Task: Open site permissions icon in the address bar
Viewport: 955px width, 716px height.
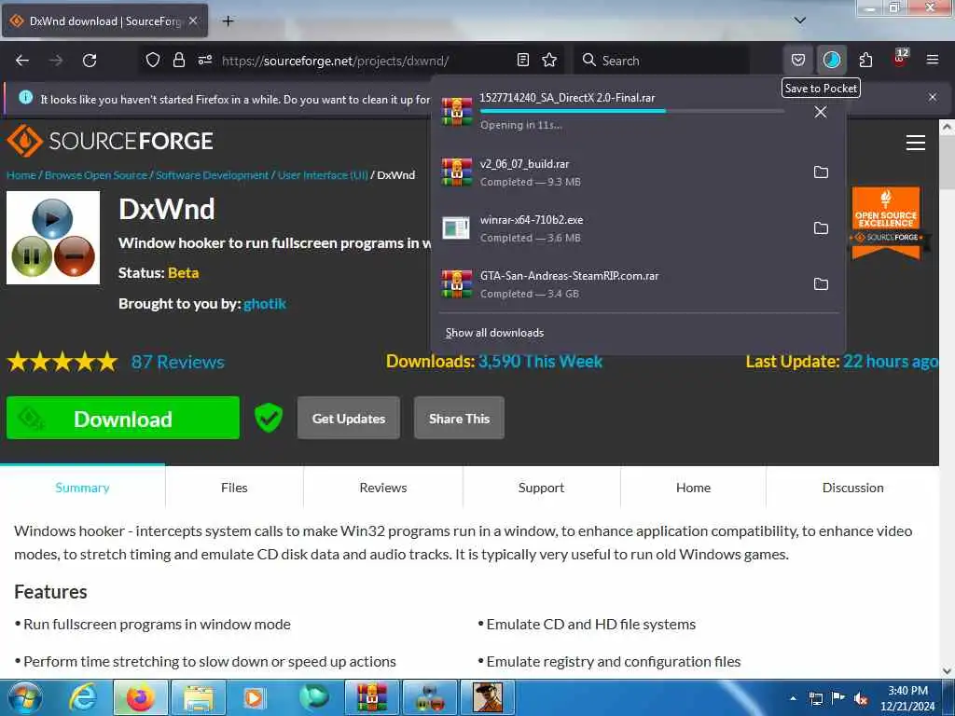Action: [x=204, y=60]
